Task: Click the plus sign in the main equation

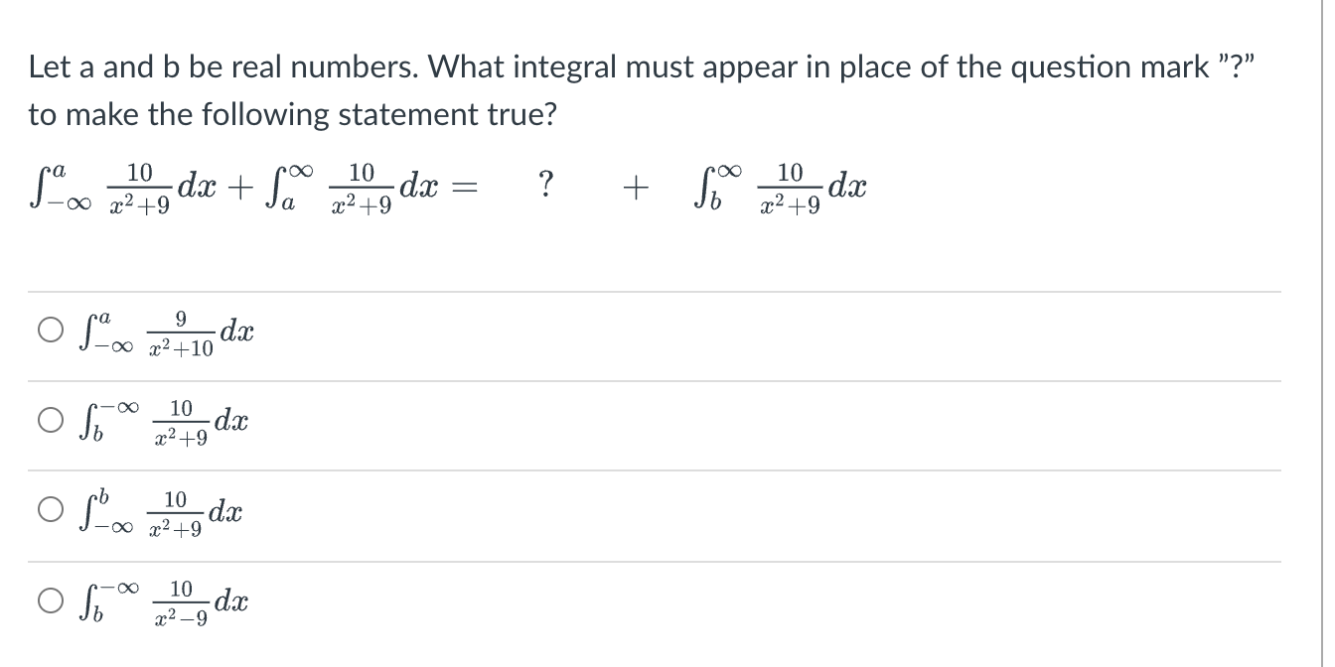Action: (639, 185)
